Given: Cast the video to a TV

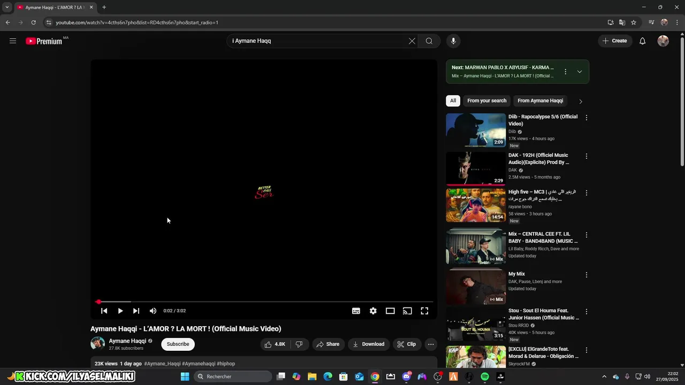Looking at the screenshot, I should [x=407, y=311].
